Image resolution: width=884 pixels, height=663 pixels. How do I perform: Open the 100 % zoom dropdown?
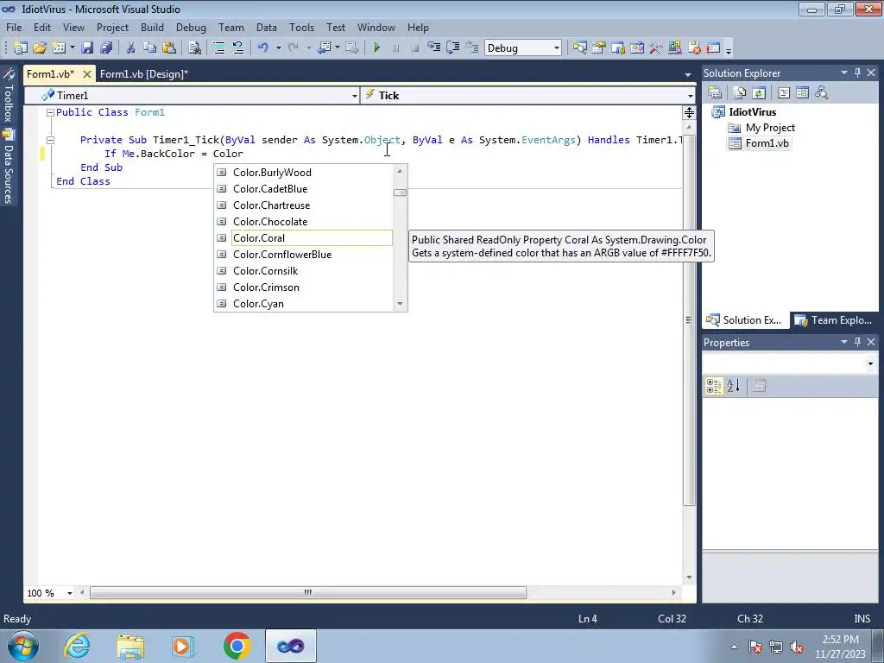[x=70, y=593]
